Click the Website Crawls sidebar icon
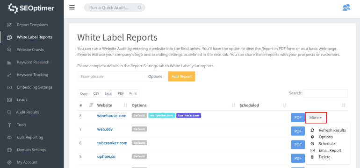This screenshot has width=360, height=168. pos(9,50)
